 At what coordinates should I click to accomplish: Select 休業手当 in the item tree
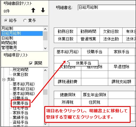coord(20,103)
